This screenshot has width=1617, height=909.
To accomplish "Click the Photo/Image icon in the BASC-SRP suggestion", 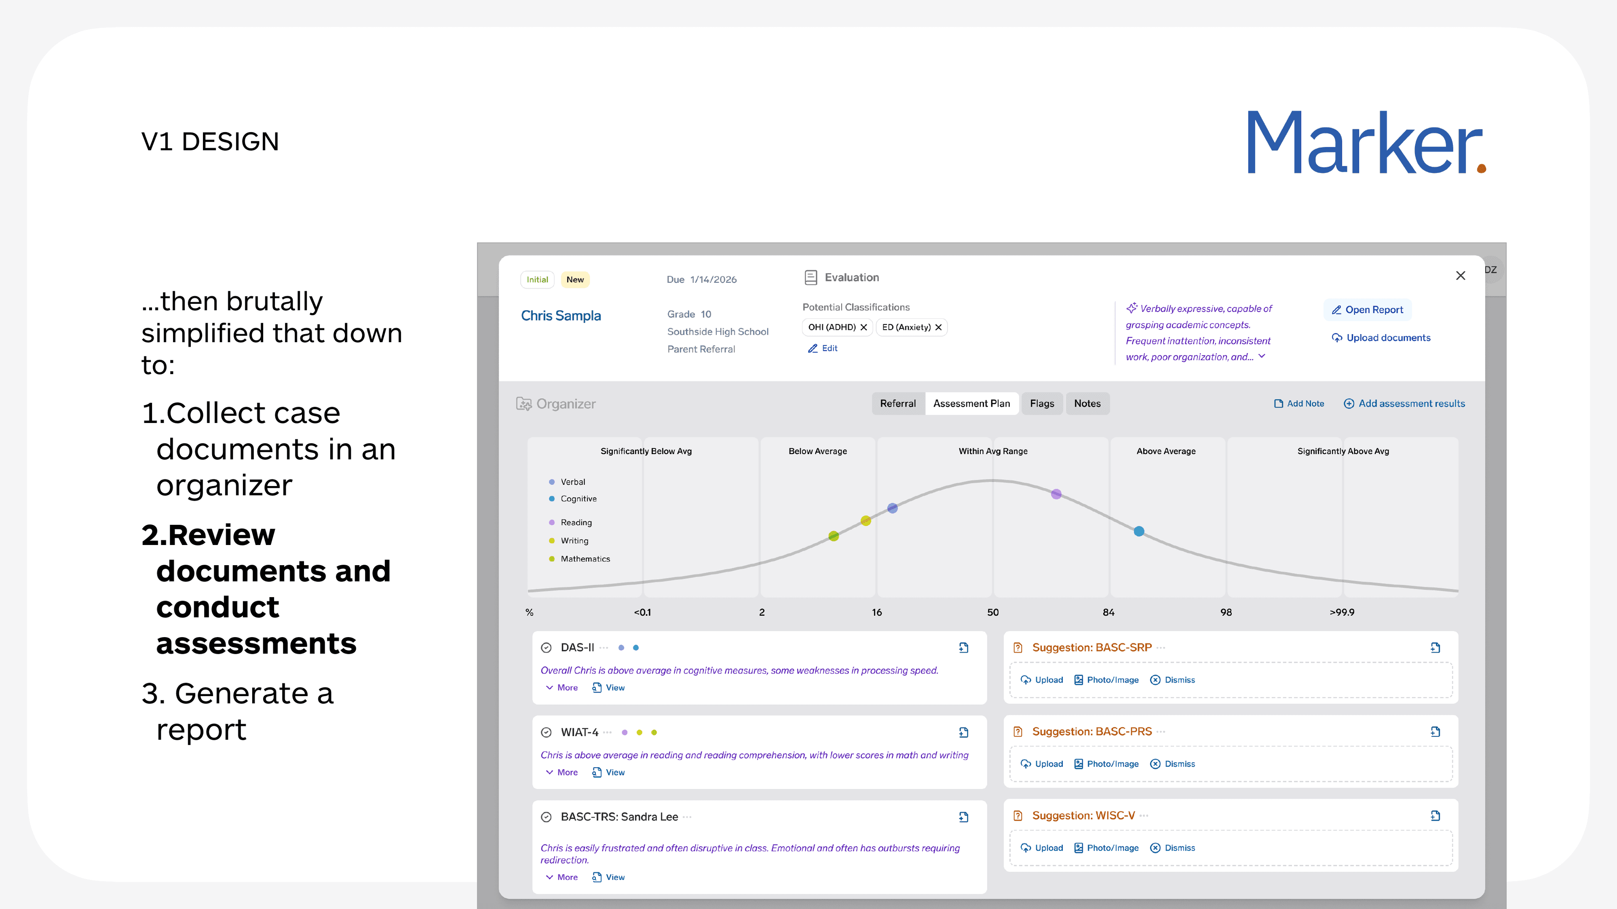I will click(1078, 679).
